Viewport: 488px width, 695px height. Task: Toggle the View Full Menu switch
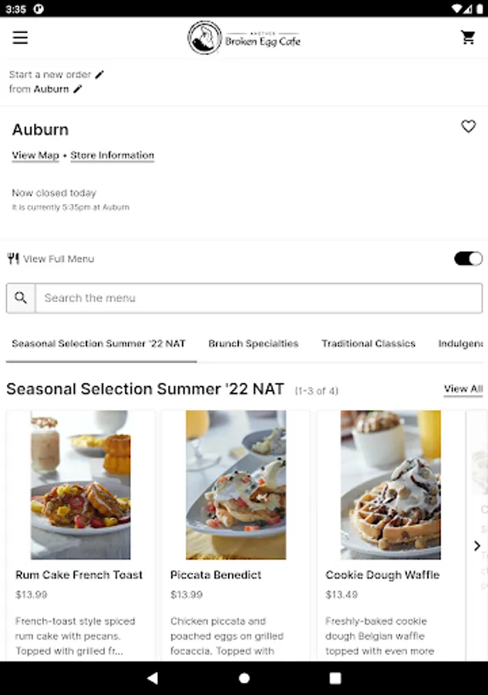(x=468, y=259)
